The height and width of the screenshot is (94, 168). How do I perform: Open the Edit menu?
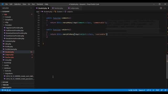click(x=11, y=4)
